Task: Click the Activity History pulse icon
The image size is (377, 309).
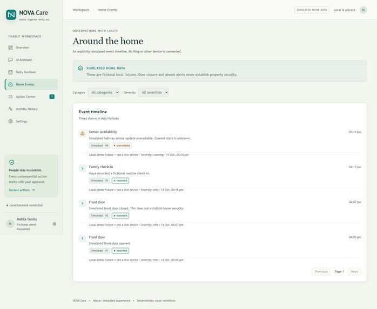Action: pyautogui.click(x=10, y=109)
